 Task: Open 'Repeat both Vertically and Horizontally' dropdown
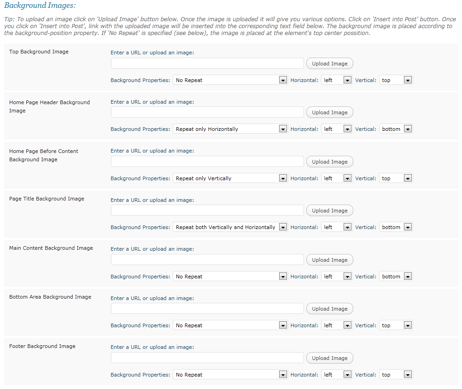tap(230, 227)
